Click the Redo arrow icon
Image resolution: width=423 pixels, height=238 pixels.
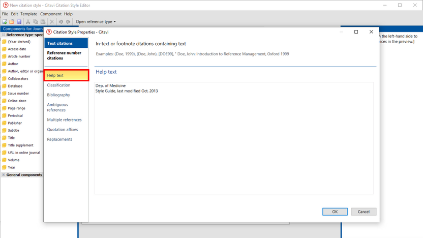[x=68, y=21]
